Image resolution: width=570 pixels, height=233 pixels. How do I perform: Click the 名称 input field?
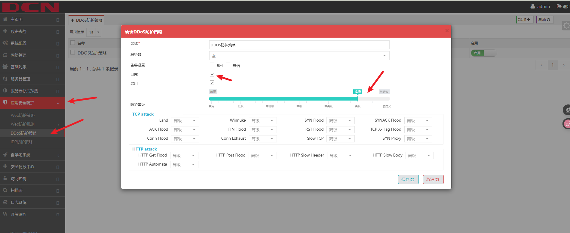pyautogui.click(x=299, y=45)
